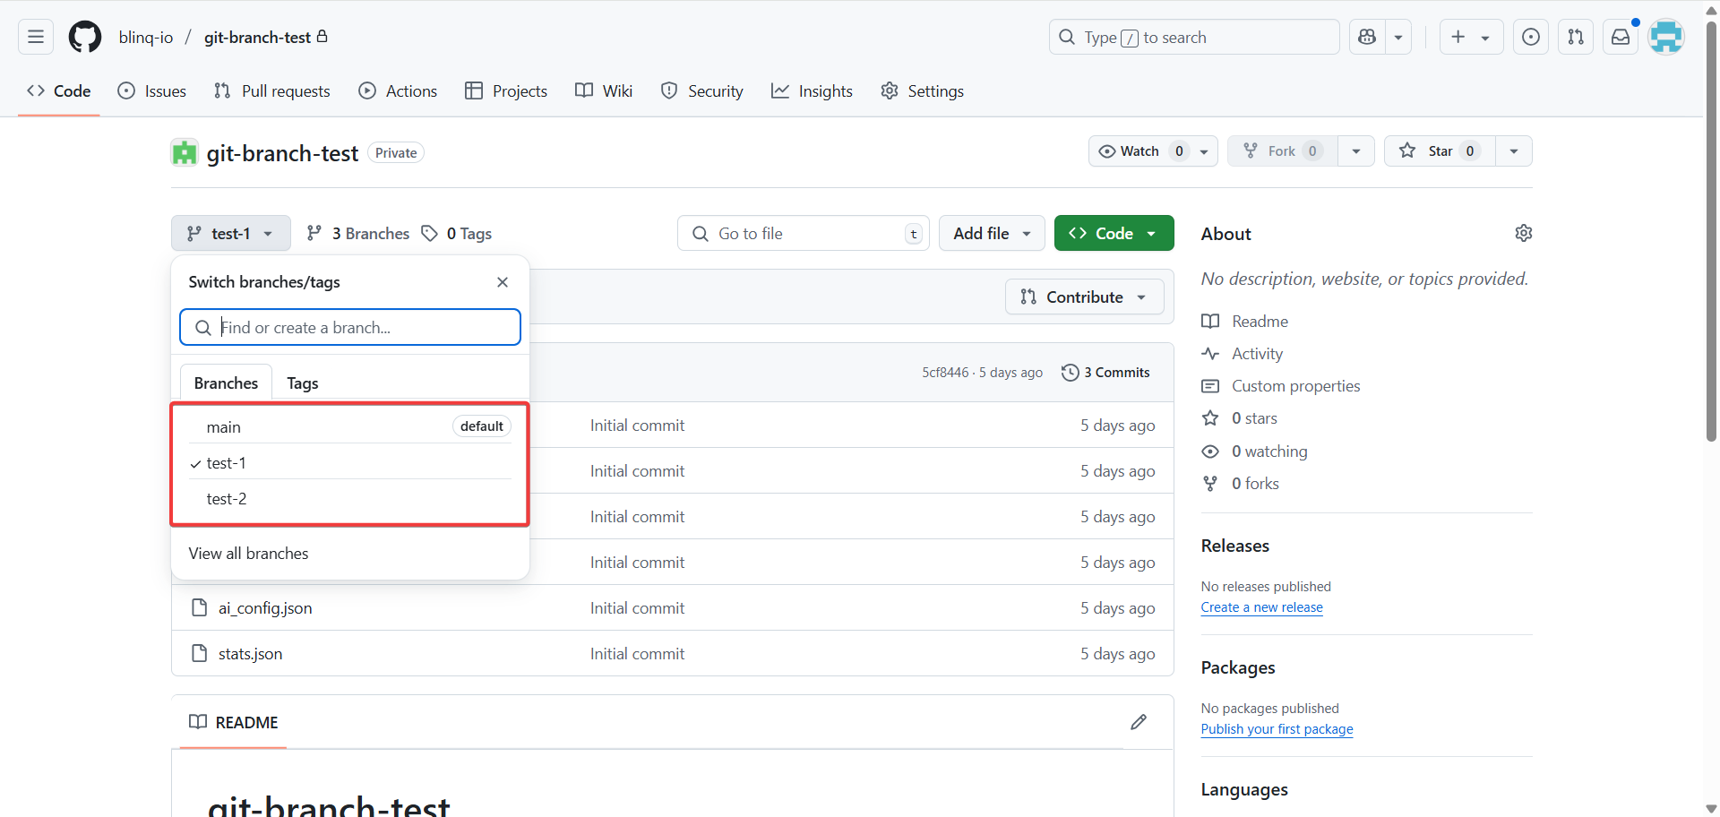Go to the Insights tab
1720x817 pixels.
click(x=812, y=91)
